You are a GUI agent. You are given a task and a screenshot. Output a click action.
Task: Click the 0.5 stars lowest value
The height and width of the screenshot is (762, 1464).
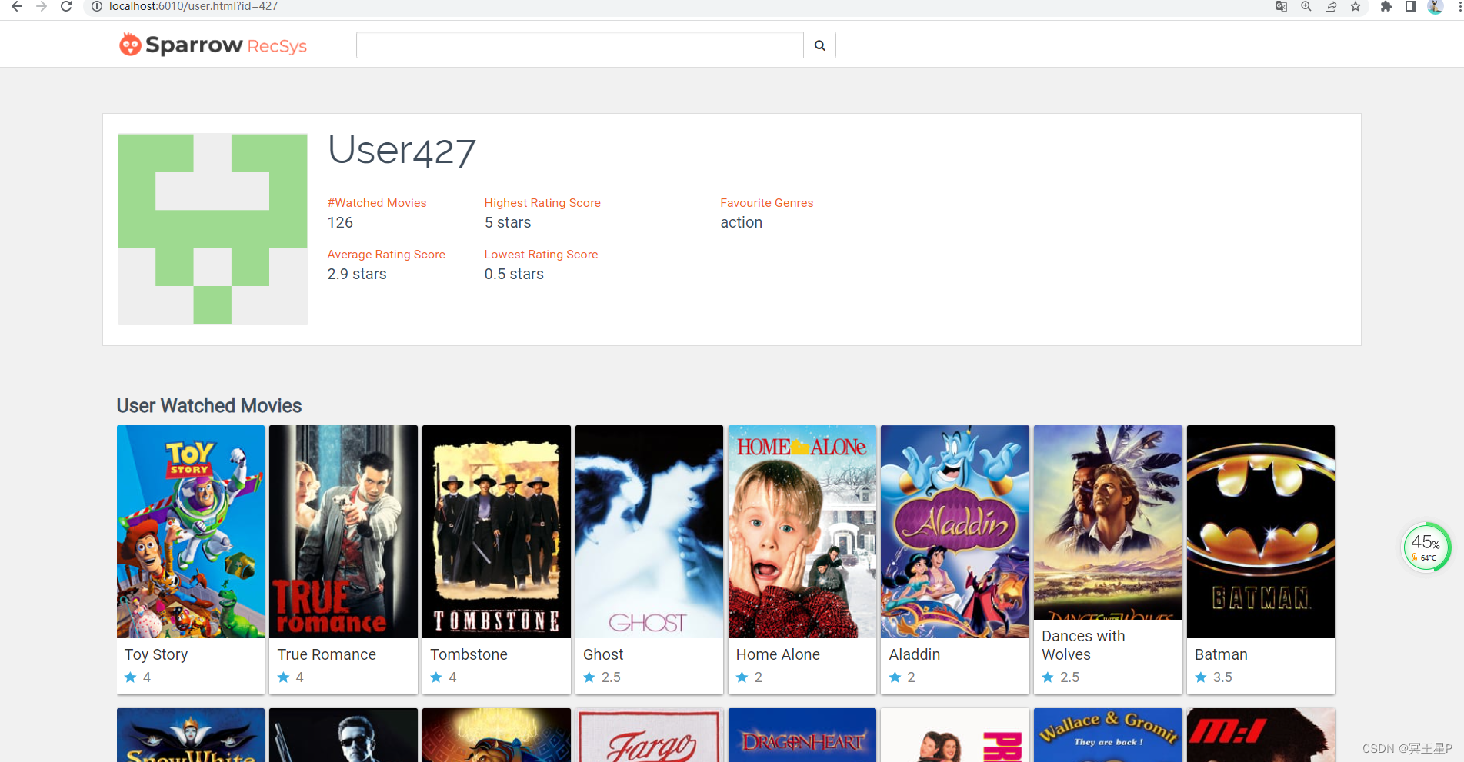pos(514,275)
